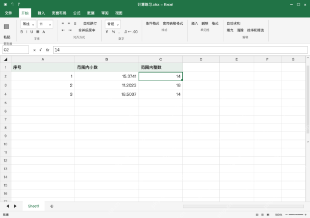The image size is (310, 218).
Task: Click the cell borders icon
Action: [x=38, y=32]
